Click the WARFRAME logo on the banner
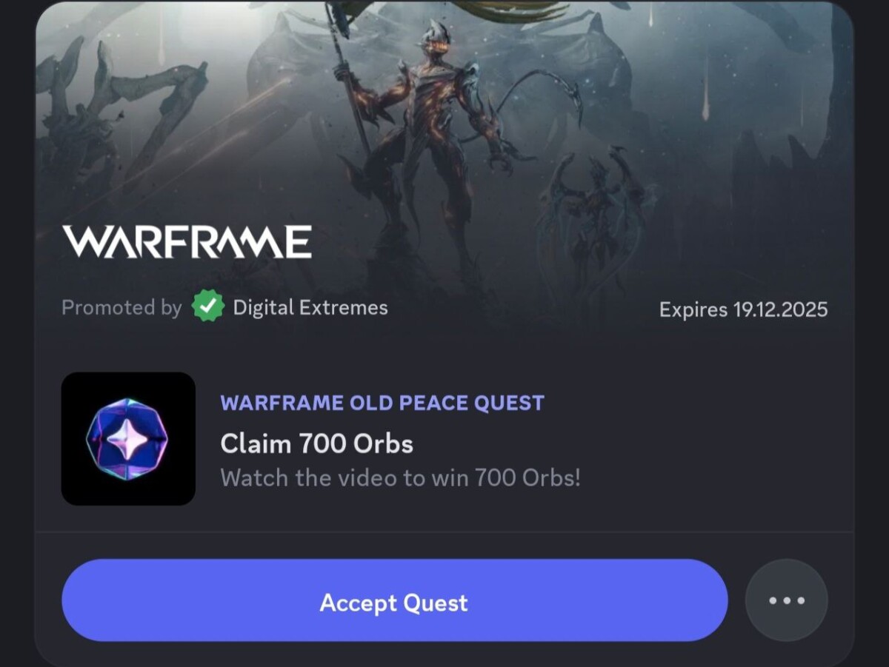The height and width of the screenshot is (667, 889). [187, 242]
